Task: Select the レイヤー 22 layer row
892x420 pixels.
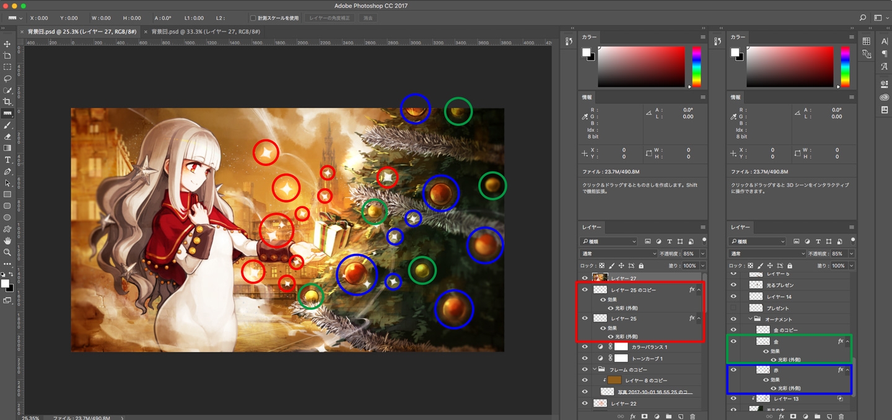Action: coord(641,403)
